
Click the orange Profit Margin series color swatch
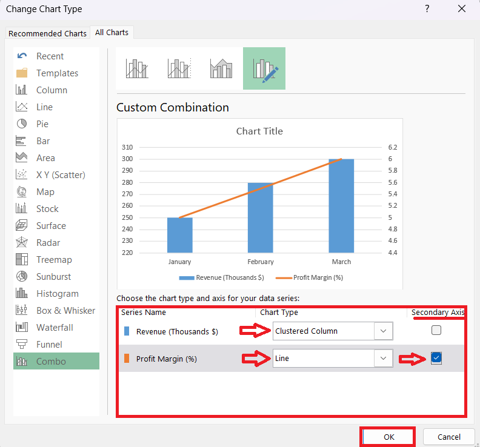pyautogui.click(x=127, y=359)
